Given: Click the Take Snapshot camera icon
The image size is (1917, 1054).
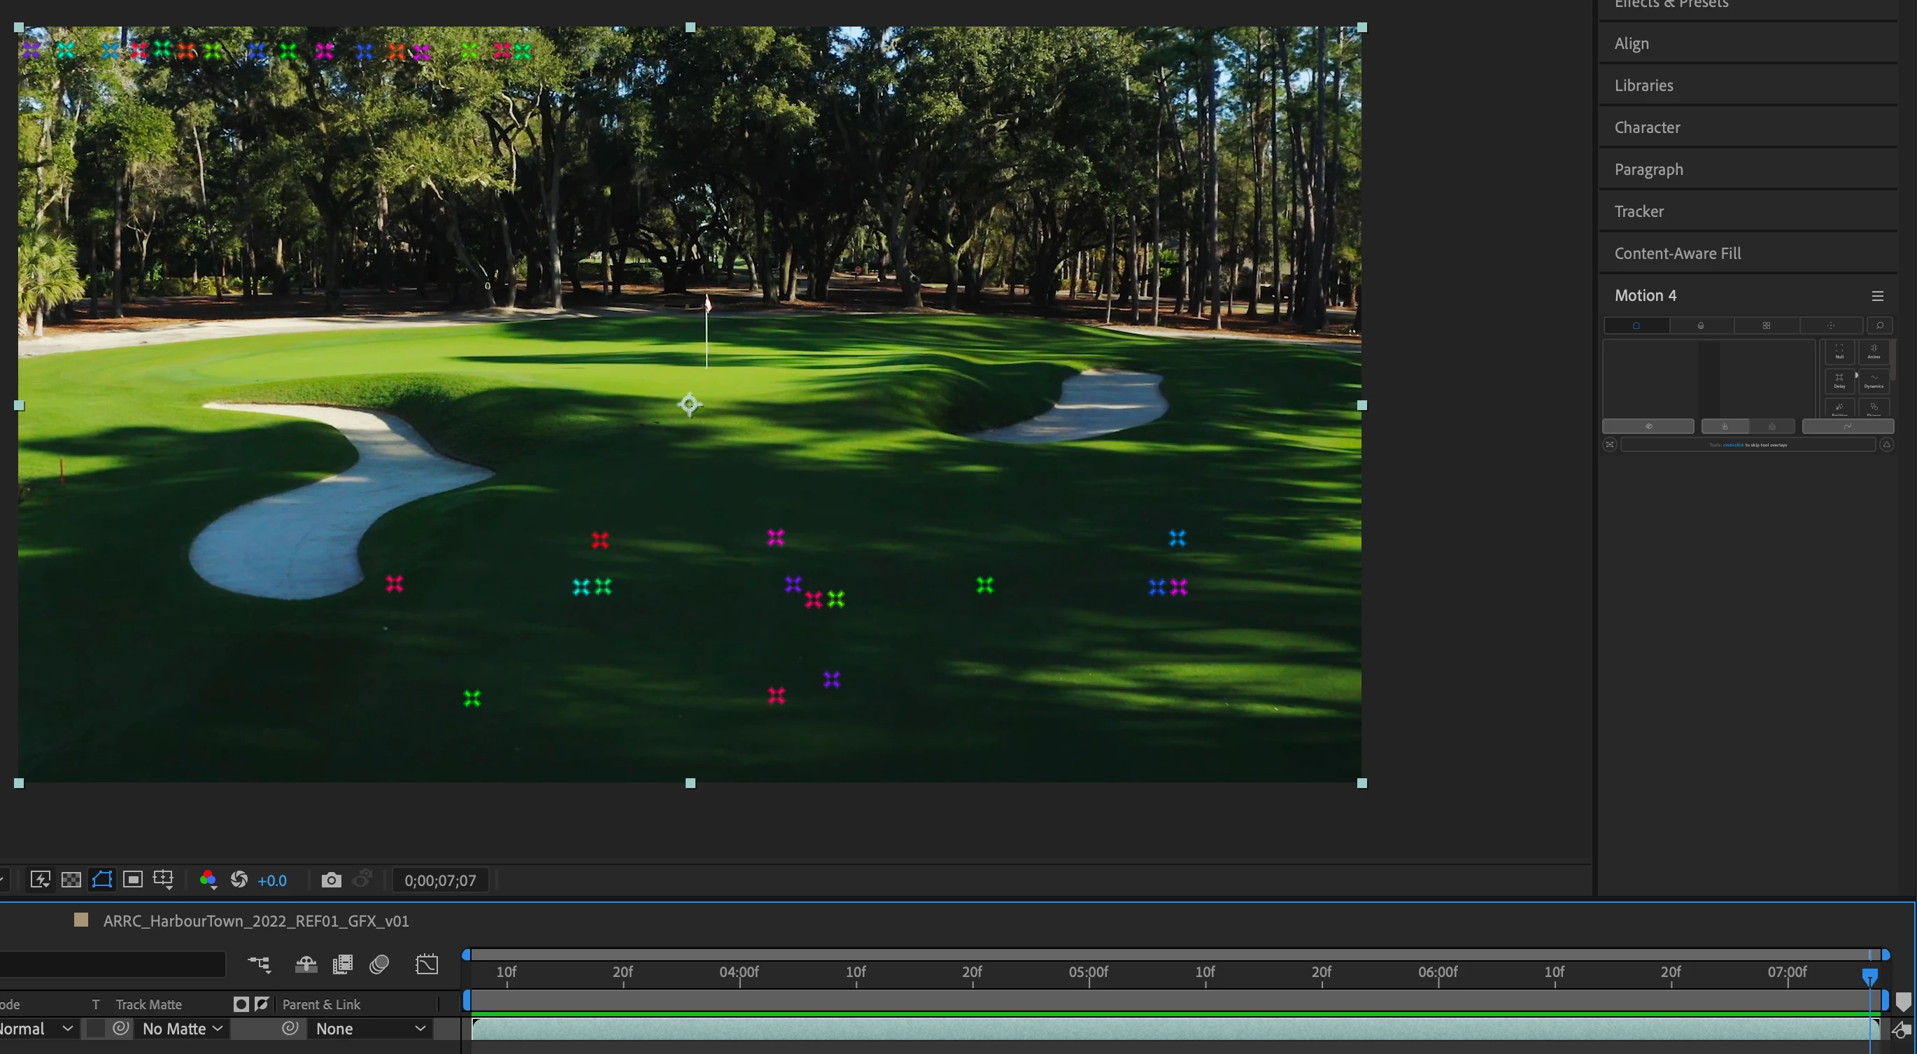Looking at the screenshot, I should pos(331,880).
